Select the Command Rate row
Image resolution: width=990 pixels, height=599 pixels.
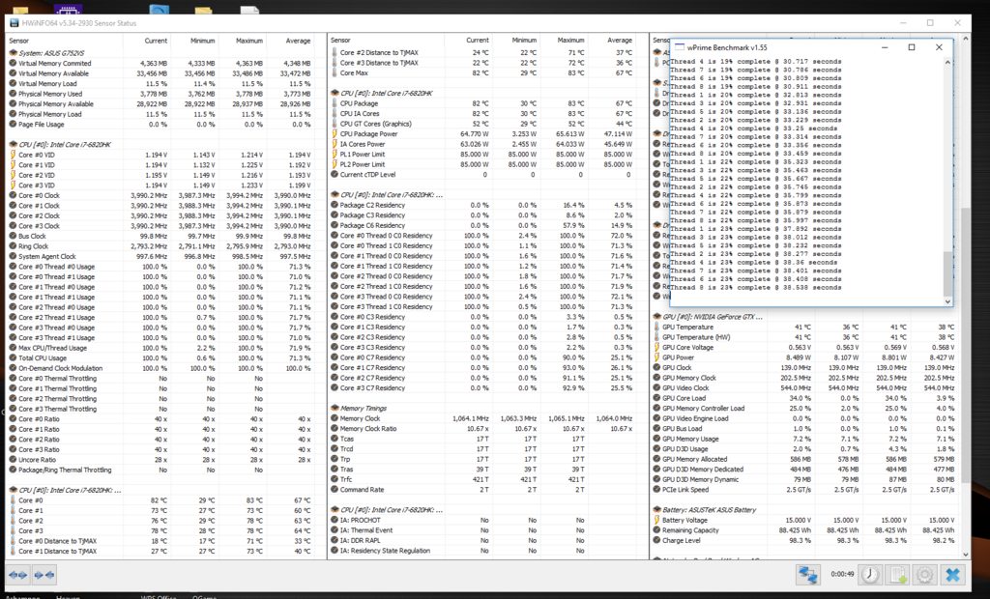coord(483,489)
